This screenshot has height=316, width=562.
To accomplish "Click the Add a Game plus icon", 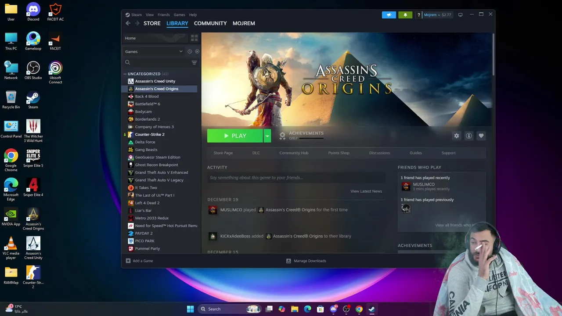I will pos(128,261).
